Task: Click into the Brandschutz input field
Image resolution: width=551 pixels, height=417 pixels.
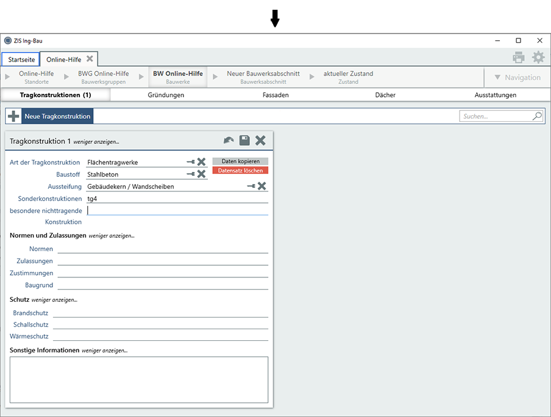Action: tap(160, 313)
